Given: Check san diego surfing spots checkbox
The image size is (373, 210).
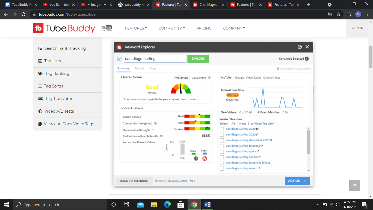Looking at the screenshot, I should [x=222, y=151].
